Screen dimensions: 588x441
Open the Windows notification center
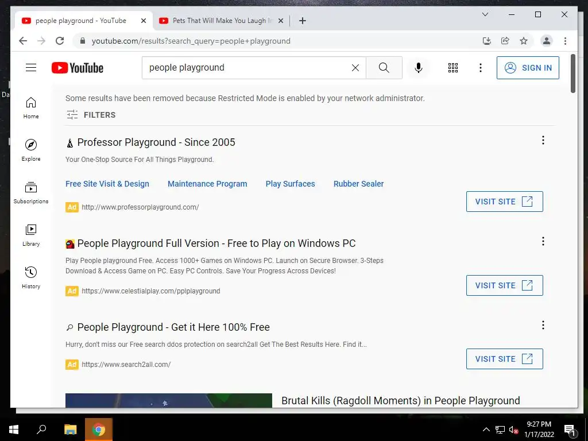tap(570, 430)
